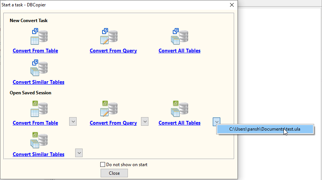Open Convert From Table link under Open Saved Session

point(35,123)
